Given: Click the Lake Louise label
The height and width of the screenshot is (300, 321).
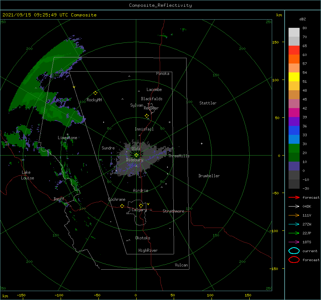Looking at the screenshot, I should 27,175.
